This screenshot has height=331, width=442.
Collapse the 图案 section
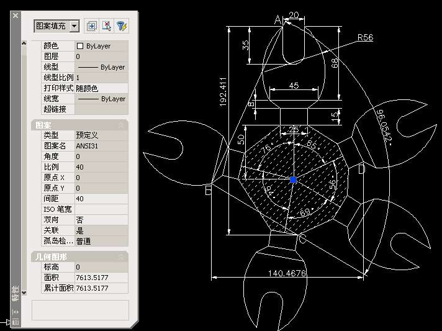click(x=121, y=125)
